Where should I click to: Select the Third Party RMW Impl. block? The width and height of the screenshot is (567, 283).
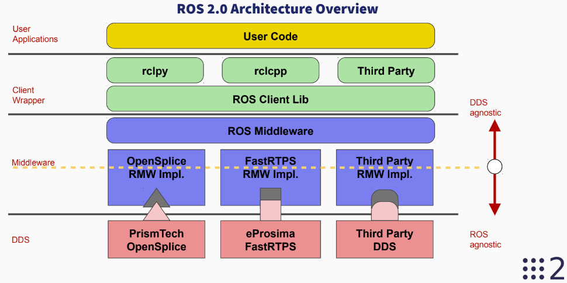(x=385, y=177)
